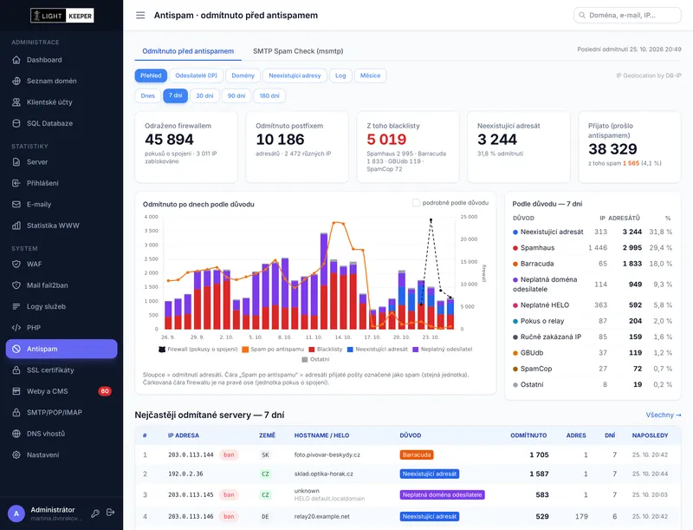Open WAF shield icon in sidebar
The width and height of the screenshot is (693, 530).
[16, 264]
